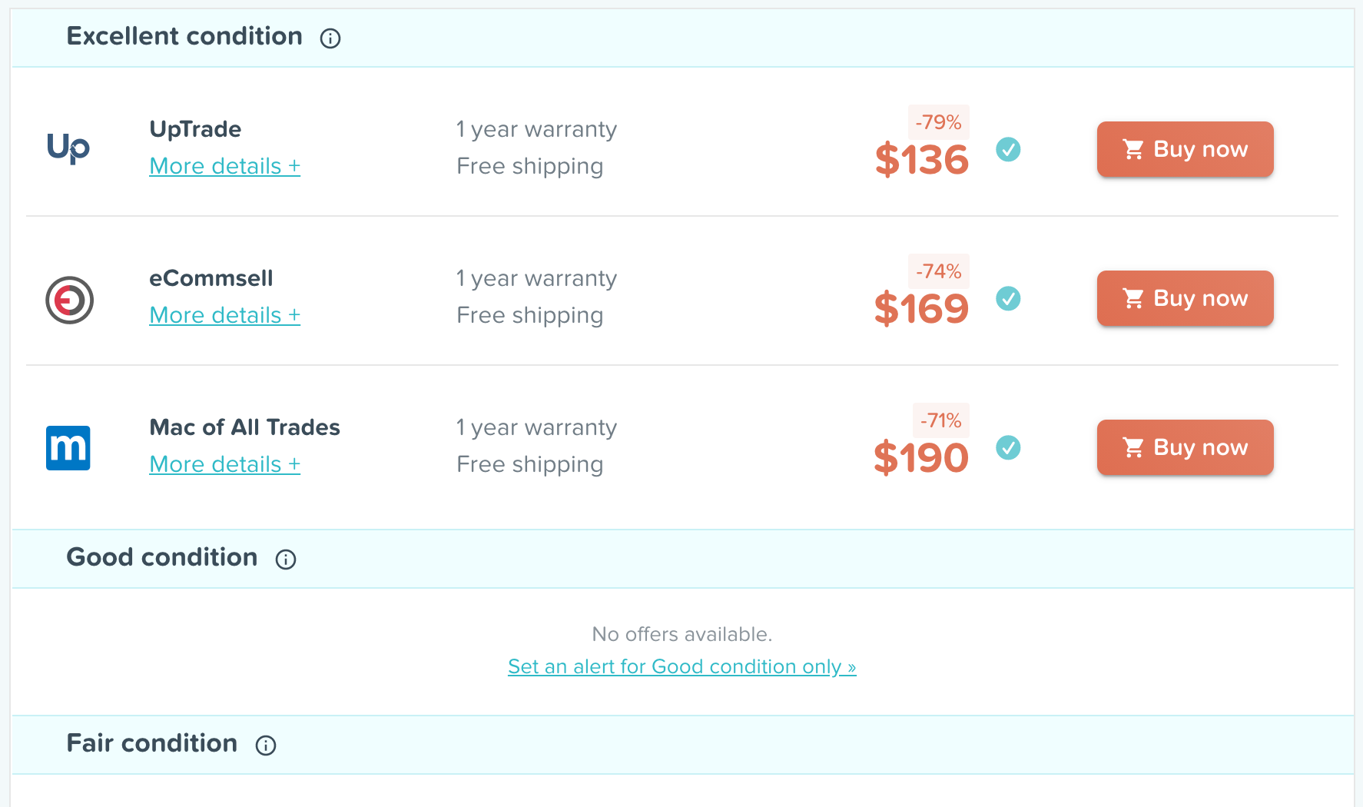
Task: Buy now from Mac of All Trades
Action: [x=1185, y=447]
